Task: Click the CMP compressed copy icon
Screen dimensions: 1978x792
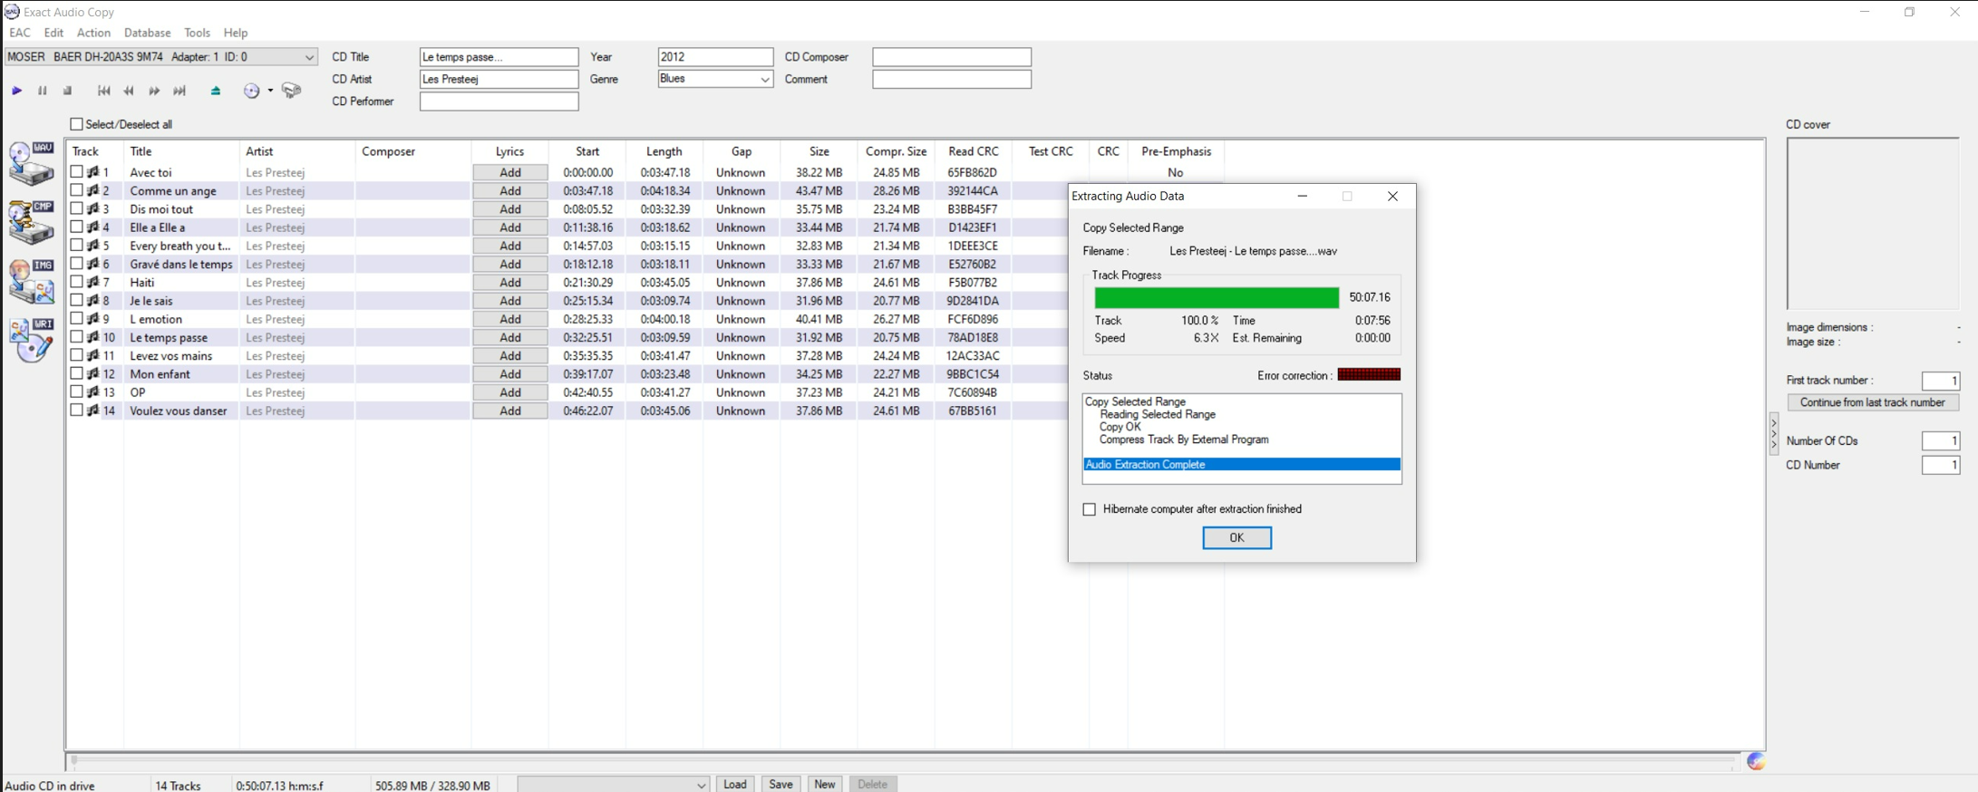Action: [32, 223]
